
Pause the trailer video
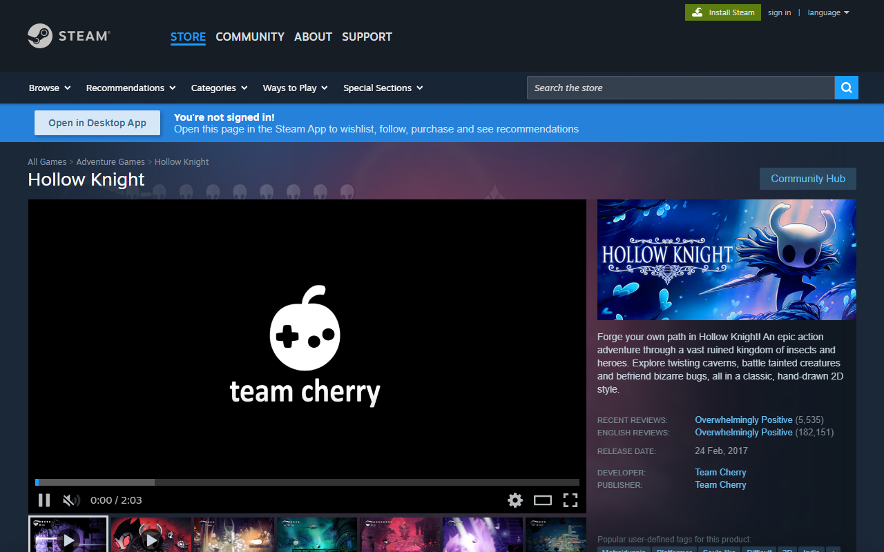44,500
